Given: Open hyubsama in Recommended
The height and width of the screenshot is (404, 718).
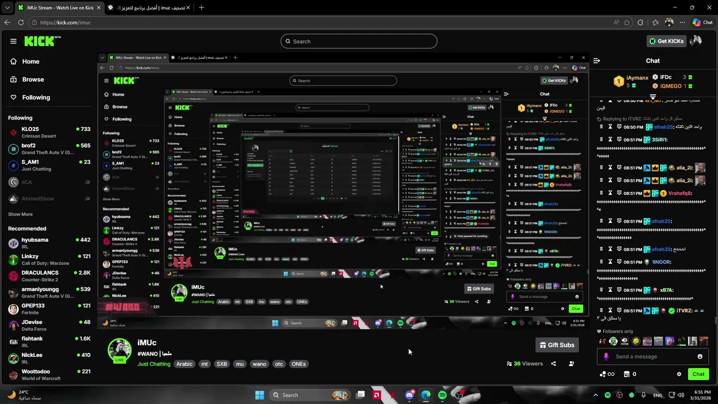Looking at the screenshot, I should tap(49, 243).
